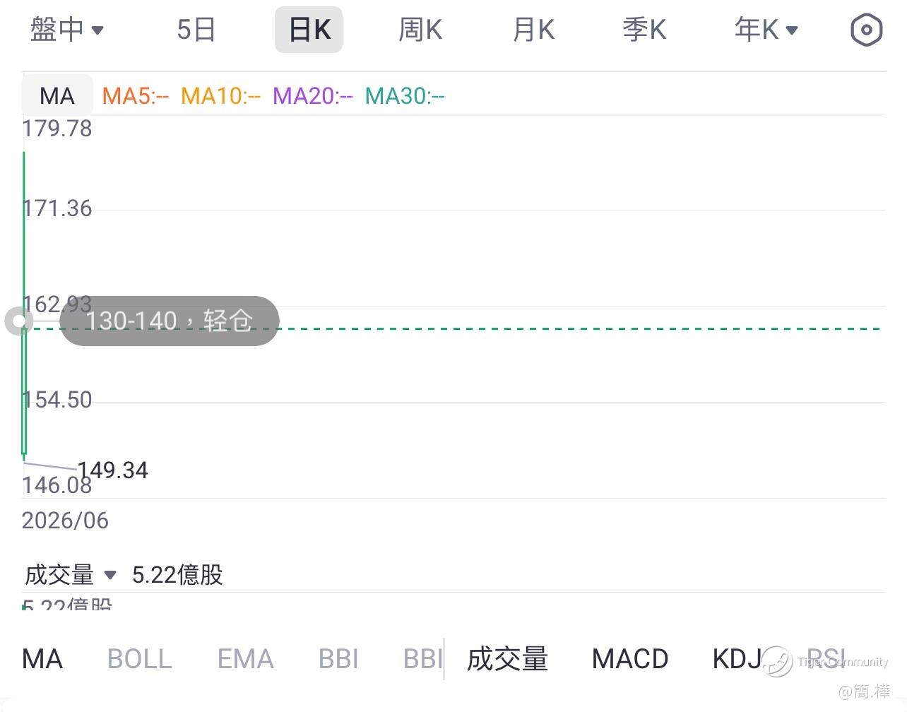Image resolution: width=907 pixels, height=712 pixels.
Task: Click the gray price-line handle circle
Action: click(18, 321)
